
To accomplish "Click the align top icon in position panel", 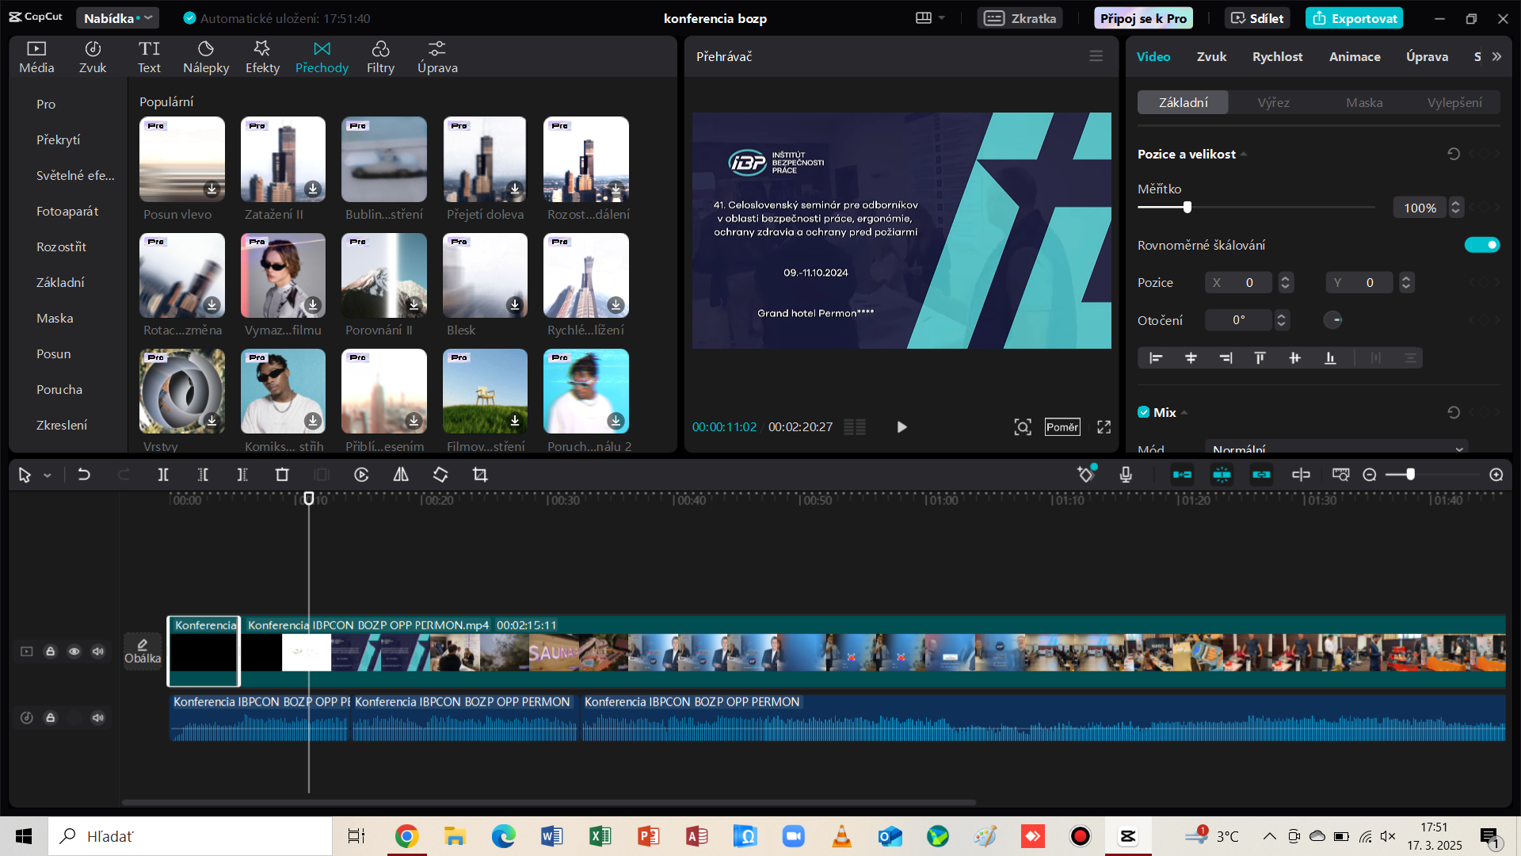I will 1260,358.
